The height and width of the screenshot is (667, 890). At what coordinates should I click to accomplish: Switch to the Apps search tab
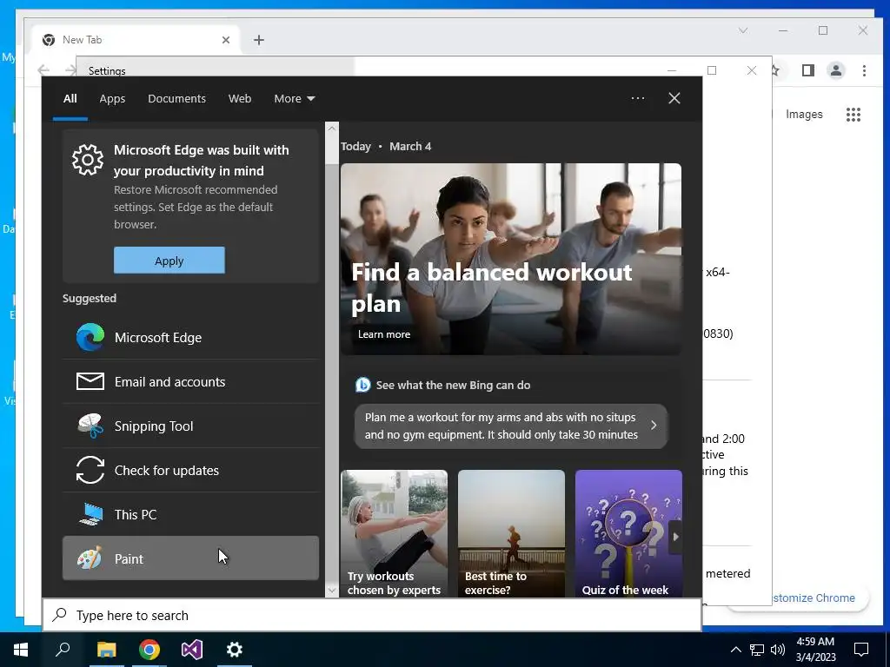[x=112, y=99]
